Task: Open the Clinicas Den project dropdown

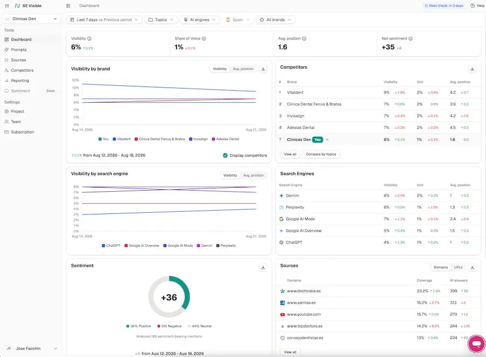Action: (x=31, y=18)
